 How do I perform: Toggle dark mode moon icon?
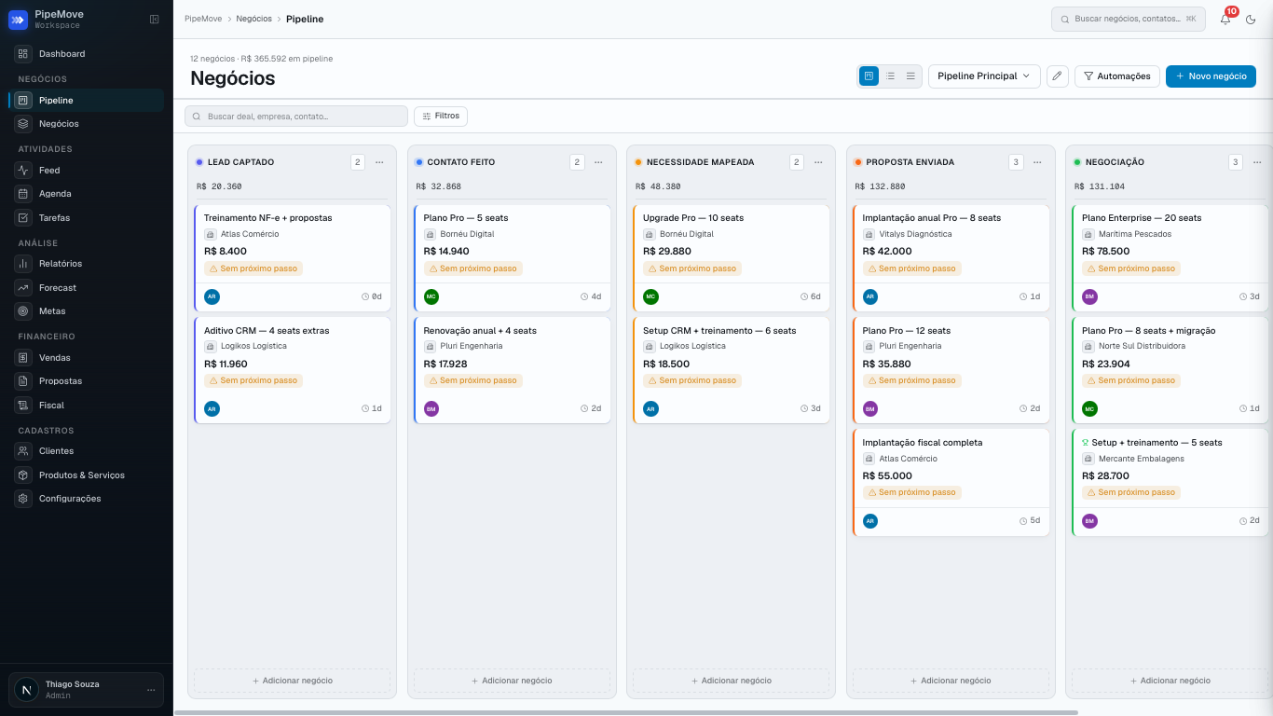[1251, 20]
